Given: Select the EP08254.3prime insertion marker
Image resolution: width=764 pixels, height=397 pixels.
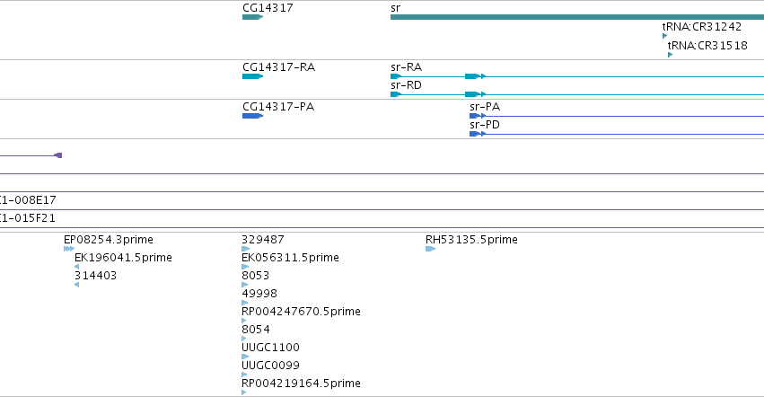Looking at the screenshot, I should click(x=69, y=249).
